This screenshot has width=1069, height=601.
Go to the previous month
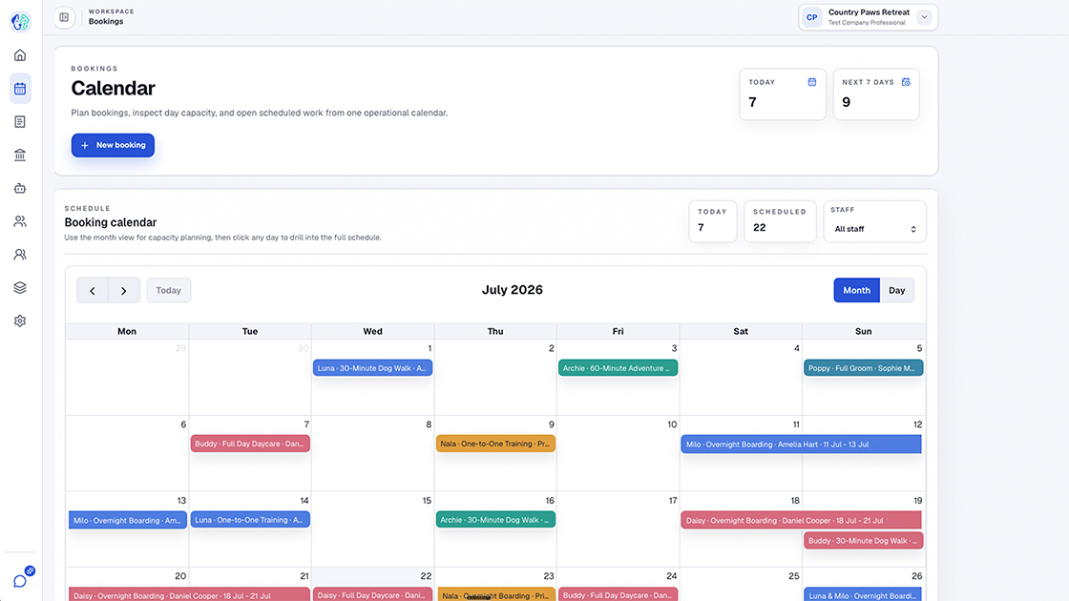click(93, 290)
